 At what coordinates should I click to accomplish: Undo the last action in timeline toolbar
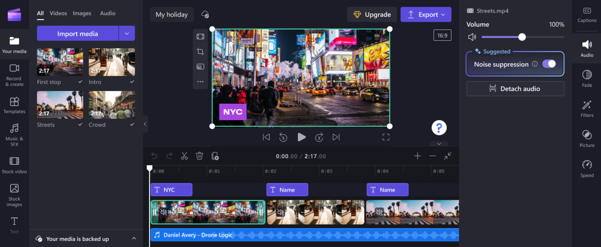(x=154, y=156)
